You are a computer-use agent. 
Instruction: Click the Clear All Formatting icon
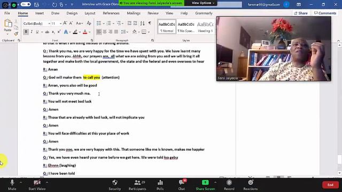tap(89, 23)
